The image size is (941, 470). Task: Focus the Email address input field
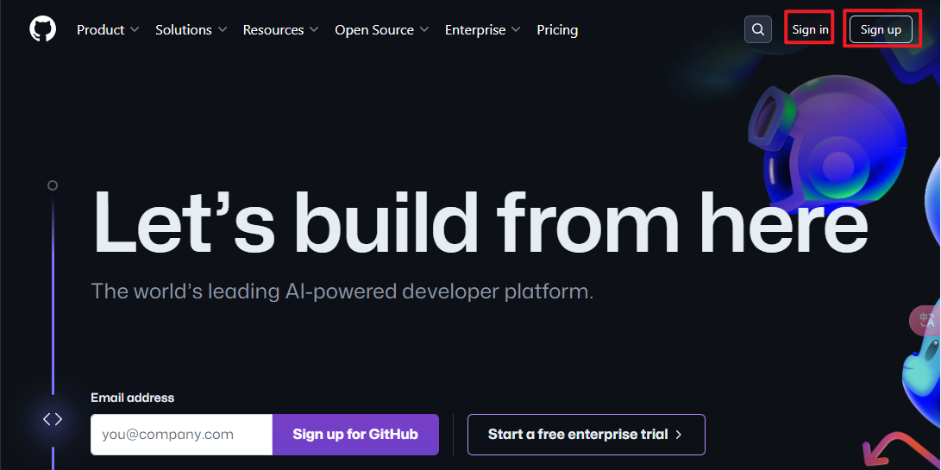181,435
